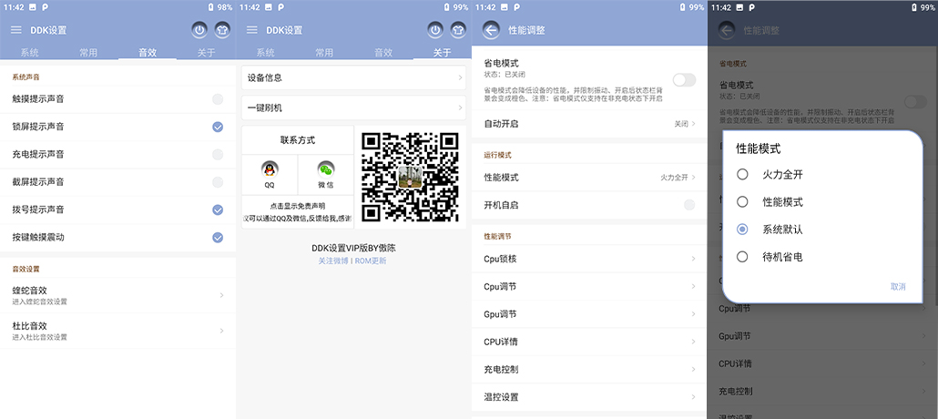Expand the Cpu锁核 row

click(x=692, y=259)
